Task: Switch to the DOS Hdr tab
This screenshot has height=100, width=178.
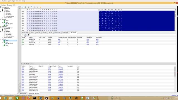Action: point(38,33)
